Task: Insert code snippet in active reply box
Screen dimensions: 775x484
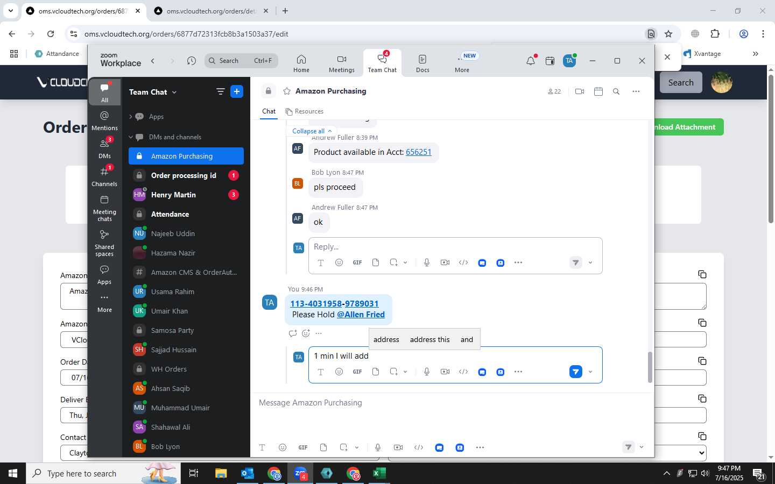Action: [x=463, y=372]
